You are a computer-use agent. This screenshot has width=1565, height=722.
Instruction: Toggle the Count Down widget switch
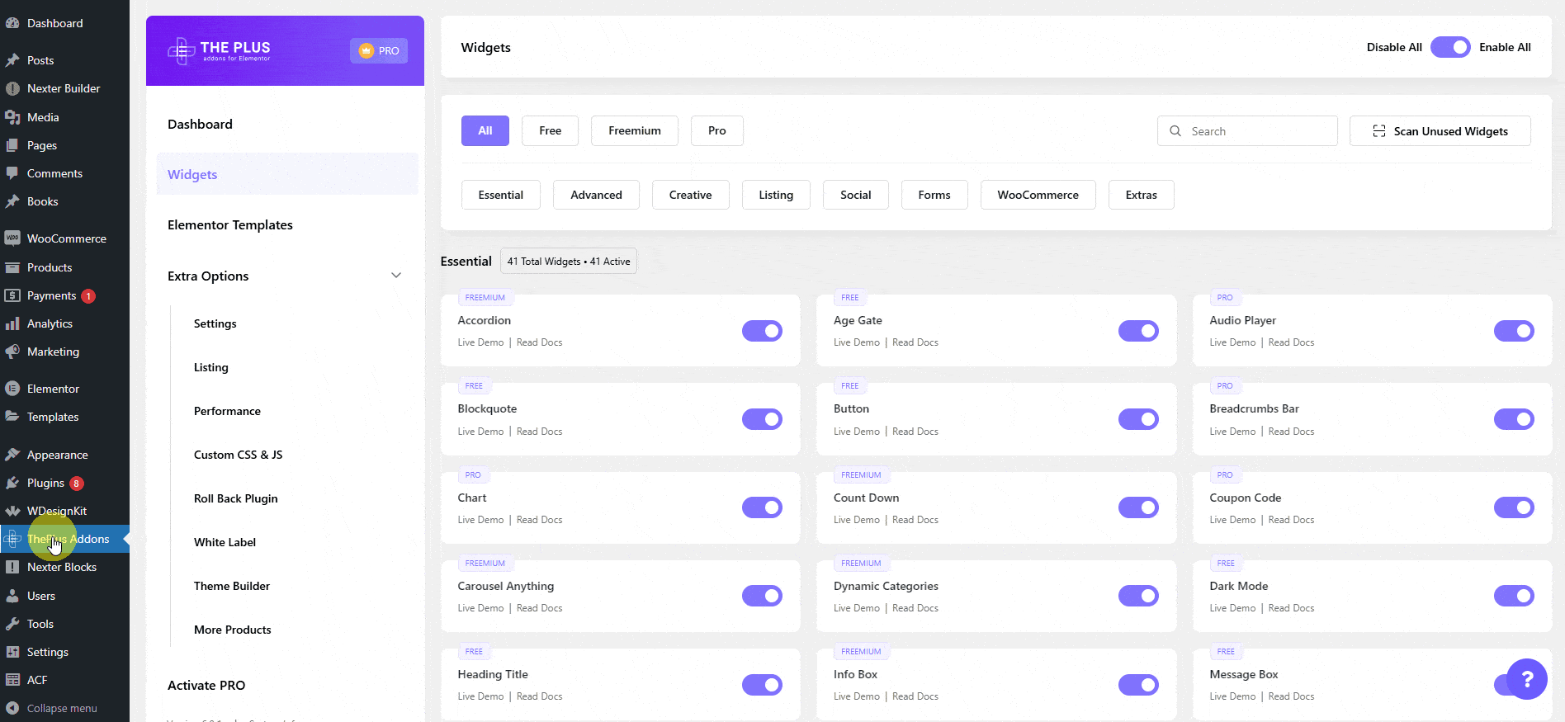(1138, 507)
